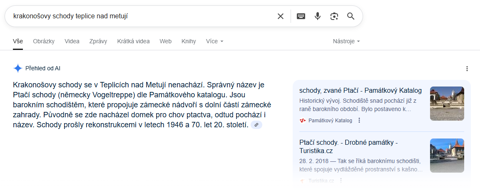Expand the Nástroje dropdown
Image resolution: width=480 pixels, height=193 pixels.
pos(346,41)
